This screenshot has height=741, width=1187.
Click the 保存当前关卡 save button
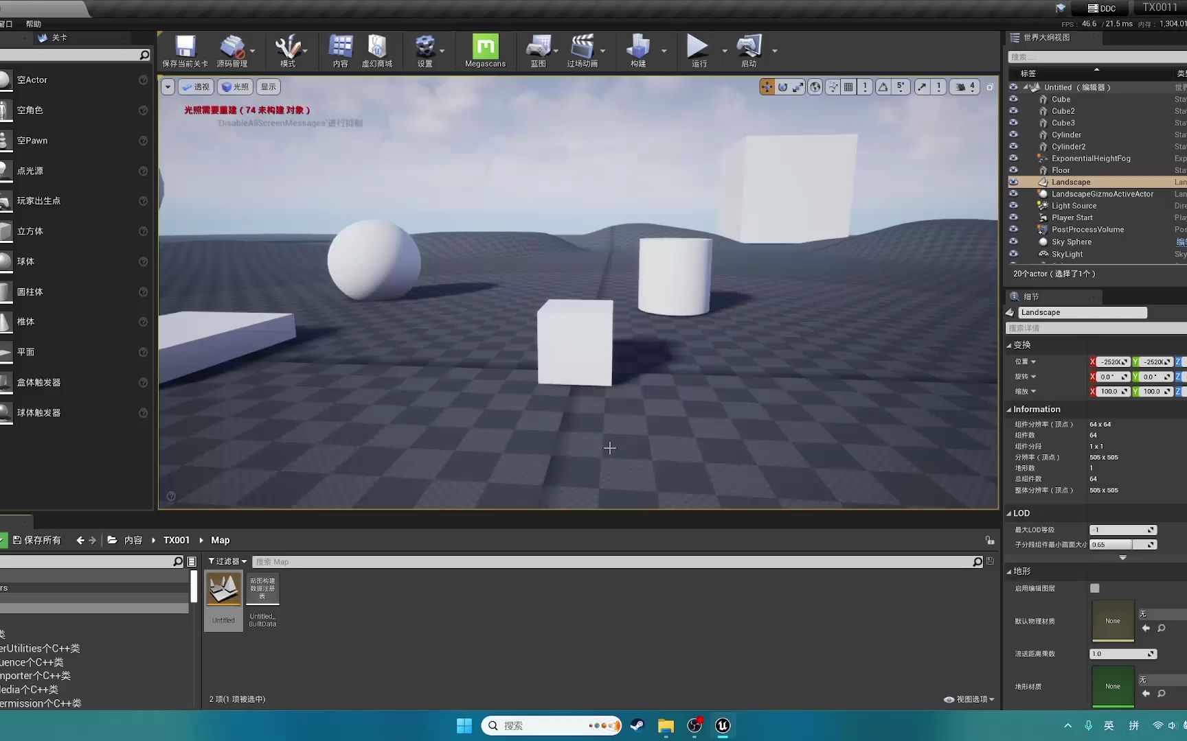click(183, 49)
